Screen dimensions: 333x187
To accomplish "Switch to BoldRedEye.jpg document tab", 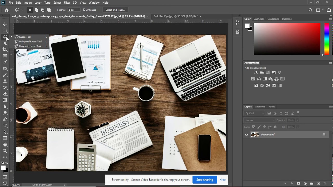I will tap(176, 16).
